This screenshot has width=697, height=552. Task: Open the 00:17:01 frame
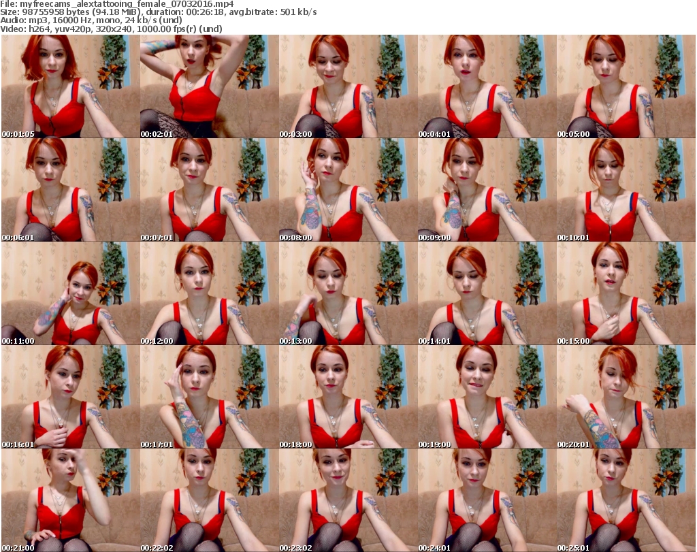click(x=209, y=397)
